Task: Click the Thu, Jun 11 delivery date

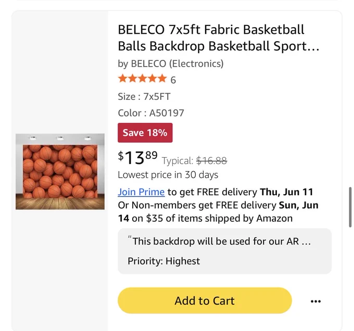Action: [286, 192]
